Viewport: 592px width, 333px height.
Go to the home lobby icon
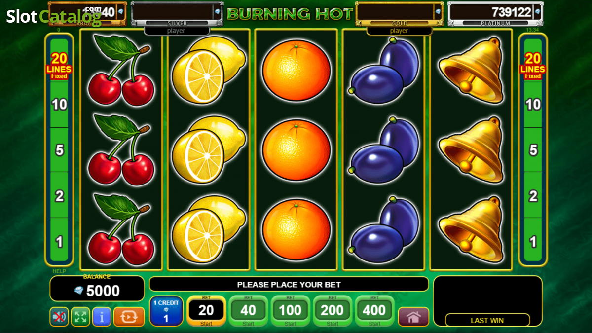pyautogui.click(x=413, y=317)
